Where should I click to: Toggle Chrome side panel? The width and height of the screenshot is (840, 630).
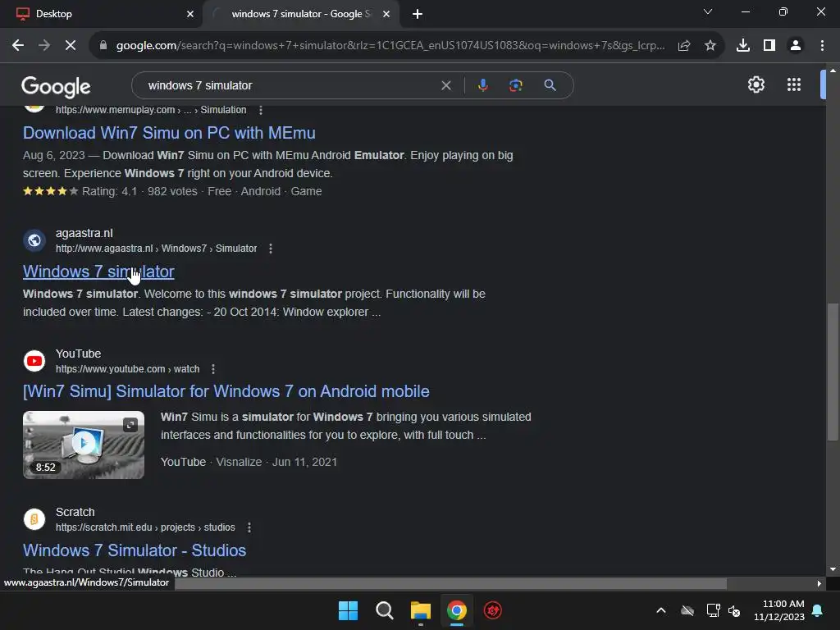coord(769,46)
